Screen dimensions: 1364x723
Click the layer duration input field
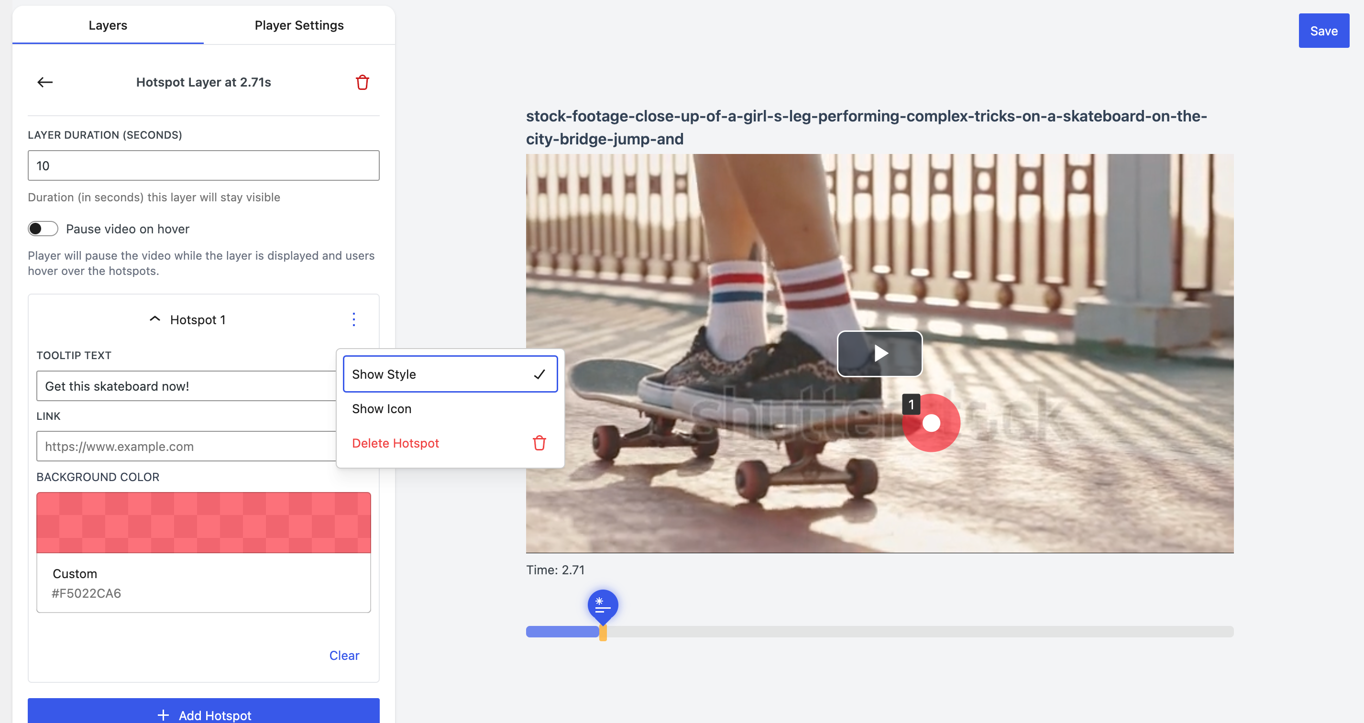pos(203,165)
